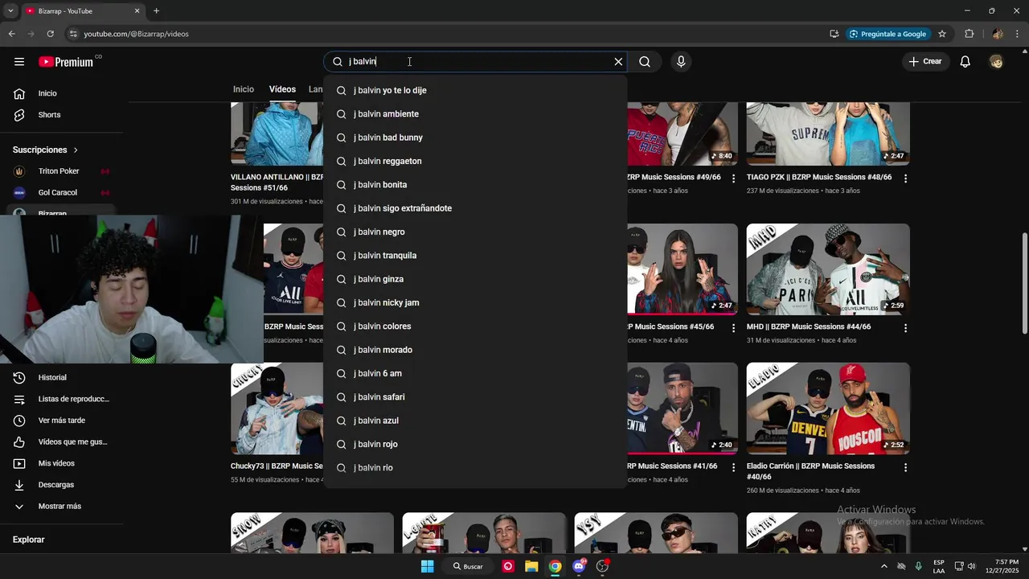
Task: Choose suggestion j balvin bonita
Action: point(475,185)
